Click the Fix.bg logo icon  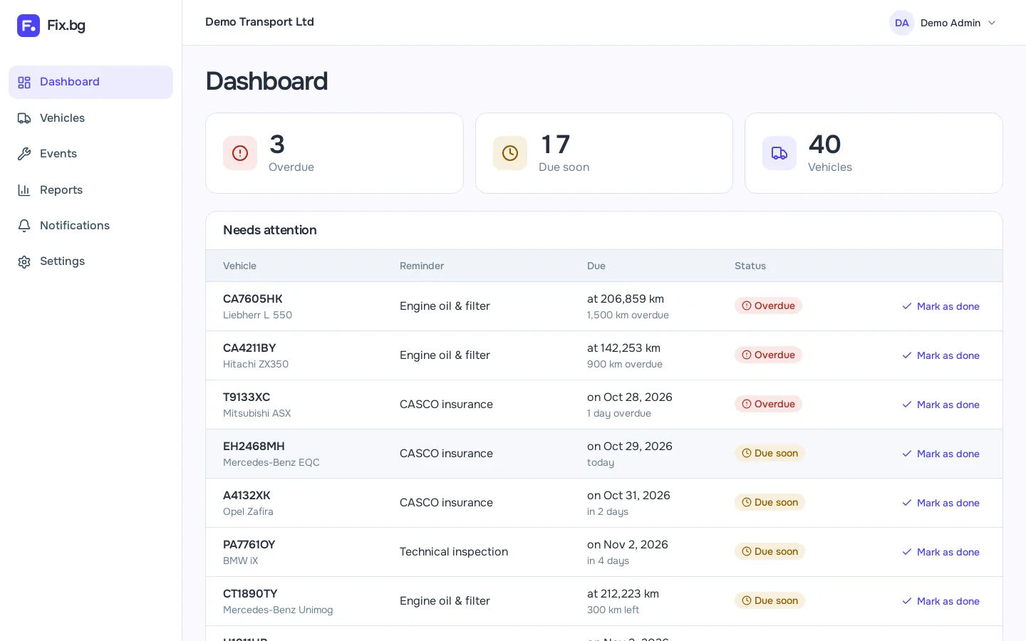tap(28, 26)
